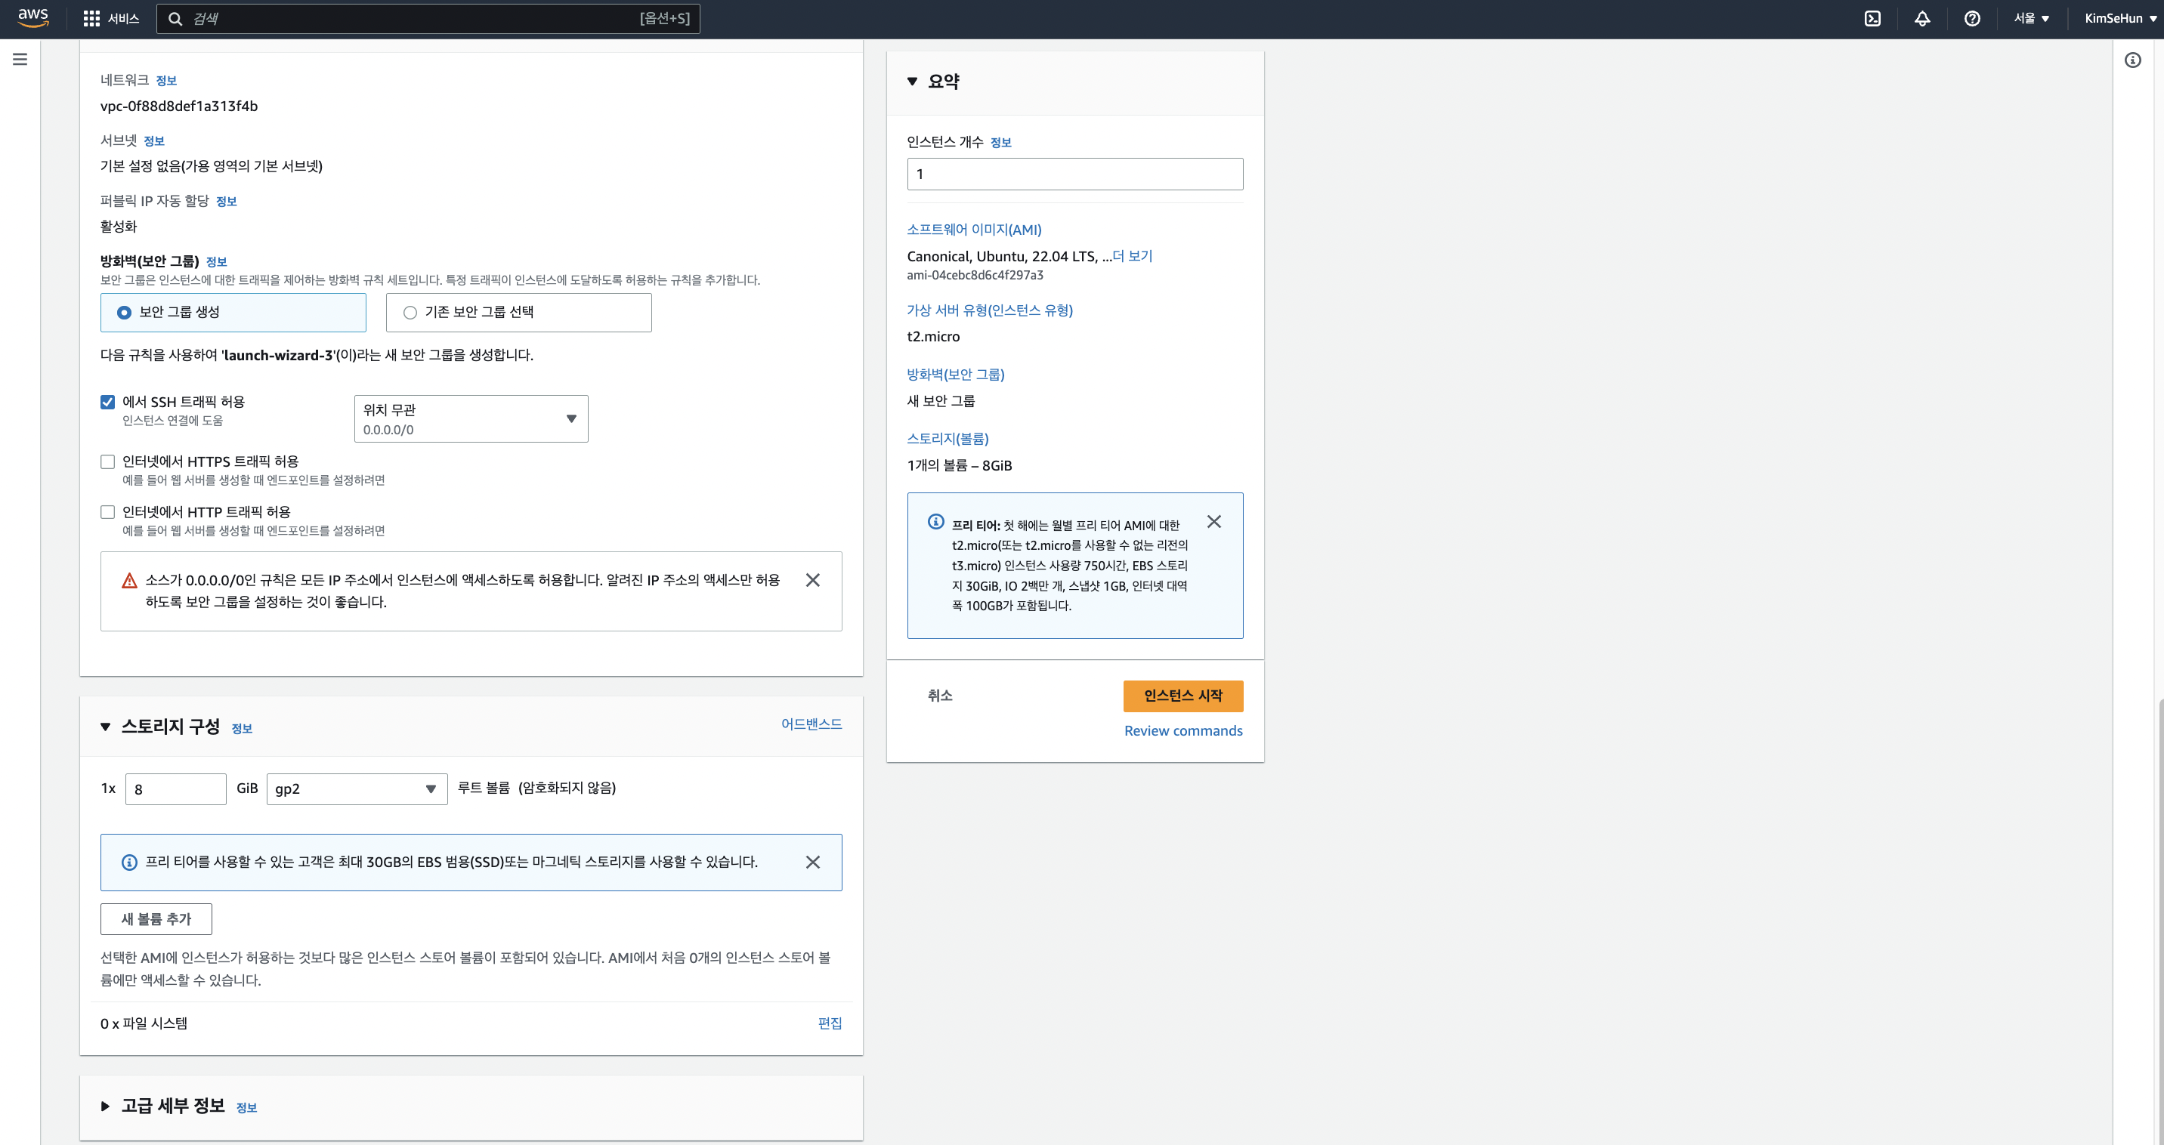This screenshot has height=1145, width=2164.
Task: Select existing security group radio option
Action: [410, 312]
